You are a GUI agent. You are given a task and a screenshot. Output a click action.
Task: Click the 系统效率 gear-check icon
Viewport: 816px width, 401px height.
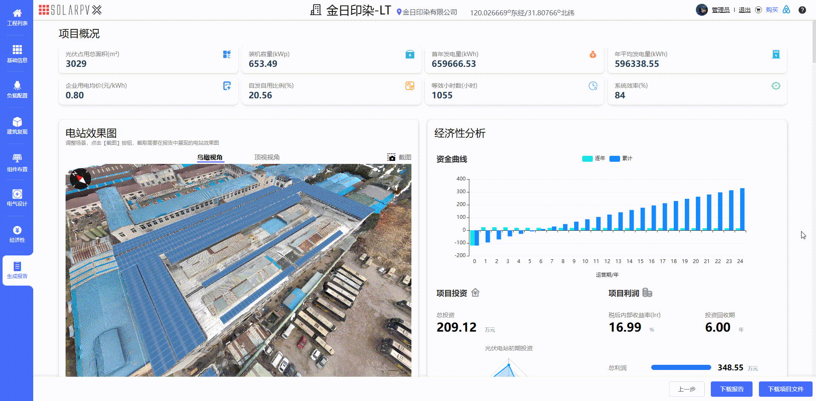(776, 86)
